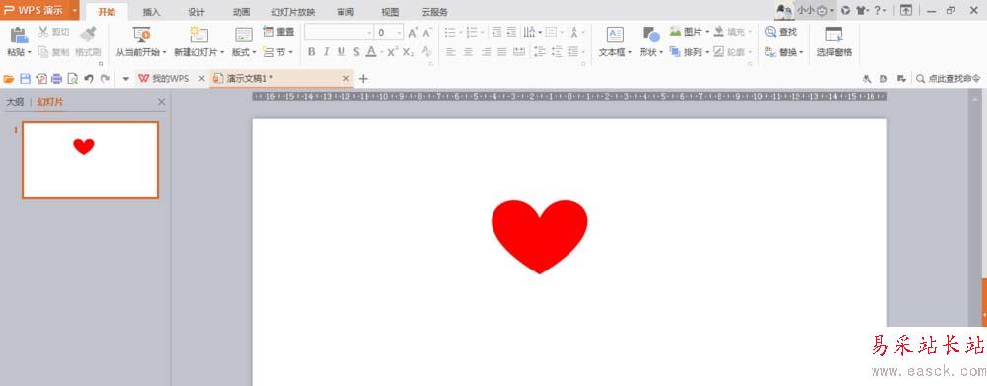987x386 pixels.
Task: Switch to the Review (审阅) tab
Action: click(x=344, y=12)
